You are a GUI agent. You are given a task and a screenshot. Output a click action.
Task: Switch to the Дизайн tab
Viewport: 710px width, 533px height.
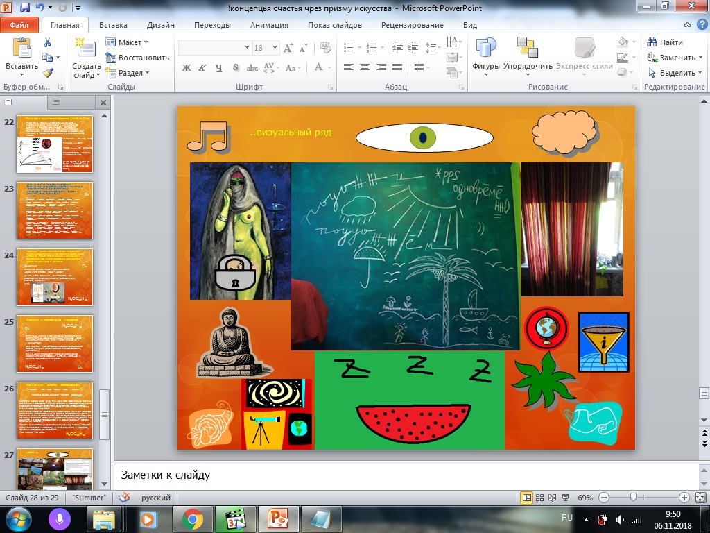pyautogui.click(x=161, y=25)
